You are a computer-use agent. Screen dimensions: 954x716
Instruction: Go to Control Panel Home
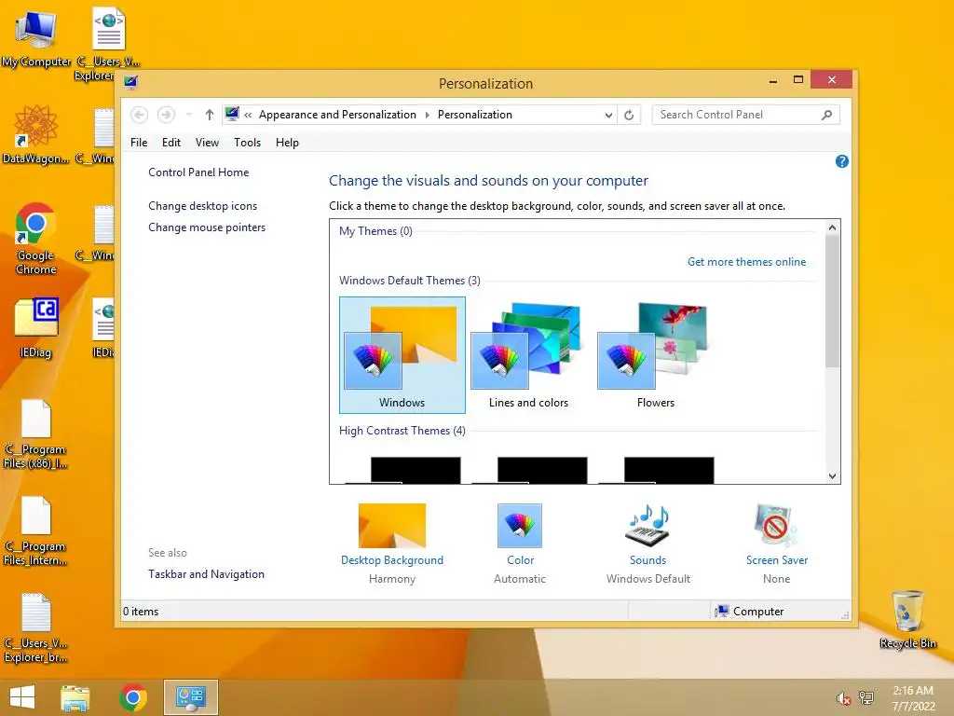coord(198,172)
